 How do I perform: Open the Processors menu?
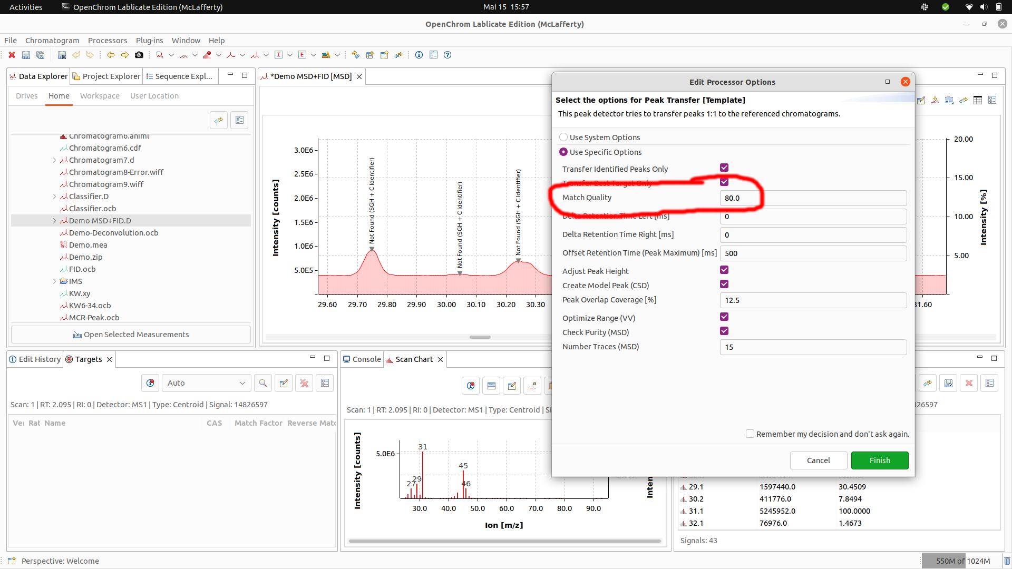point(108,40)
